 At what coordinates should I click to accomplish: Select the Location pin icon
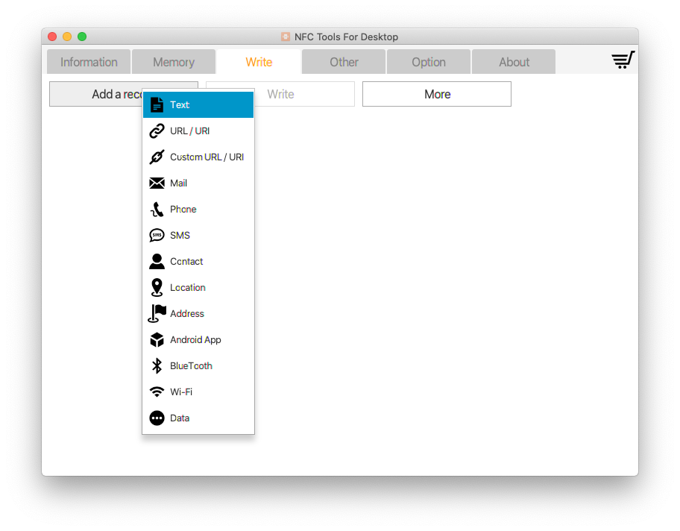click(x=157, y=287)
